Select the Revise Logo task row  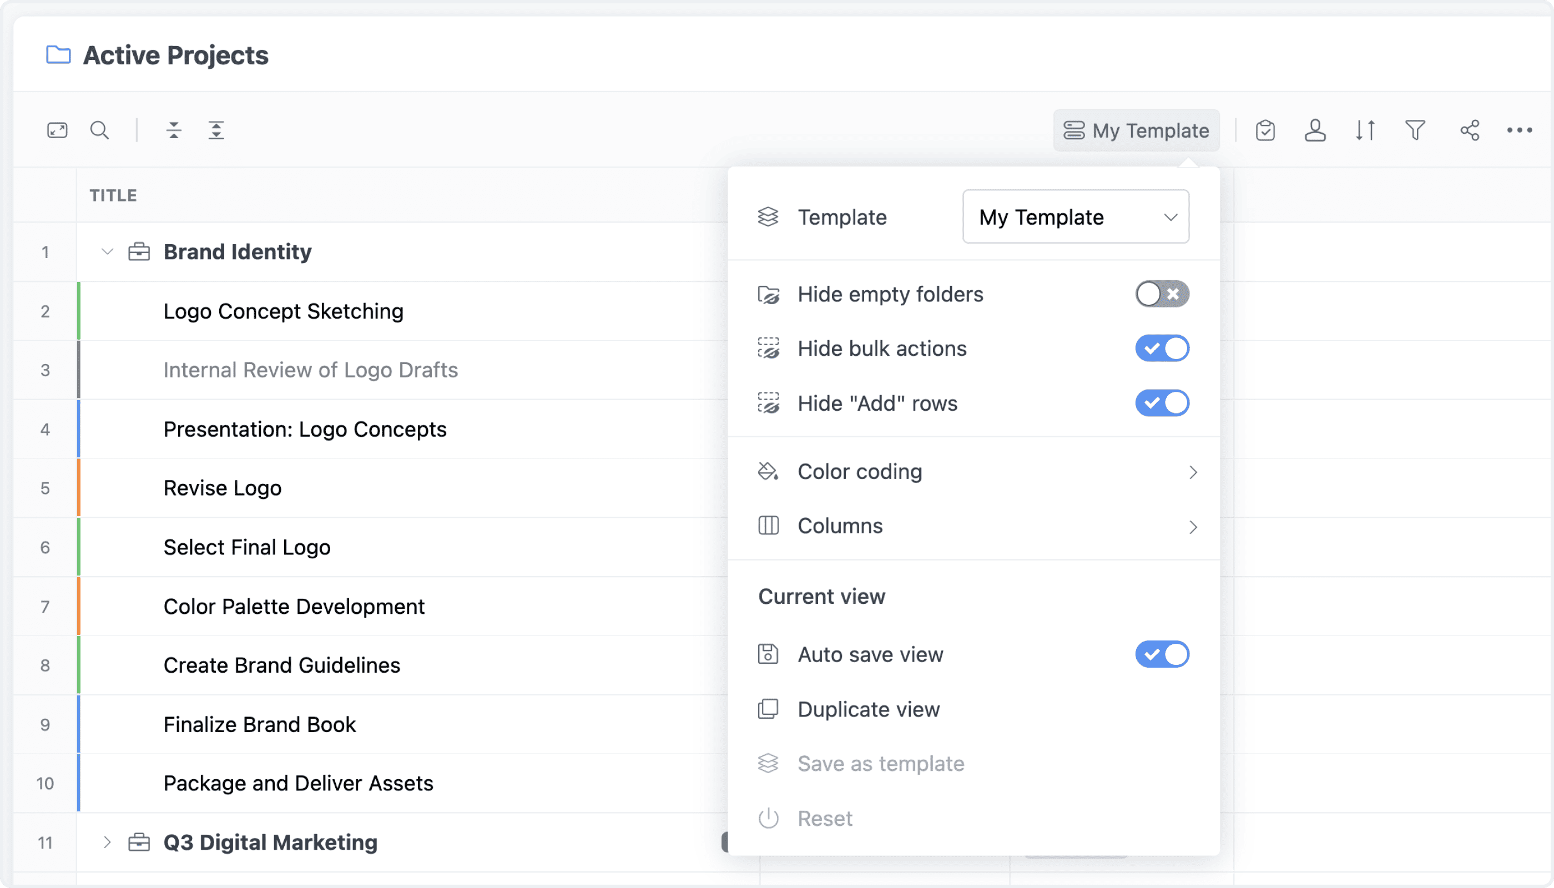click(223, 488)
